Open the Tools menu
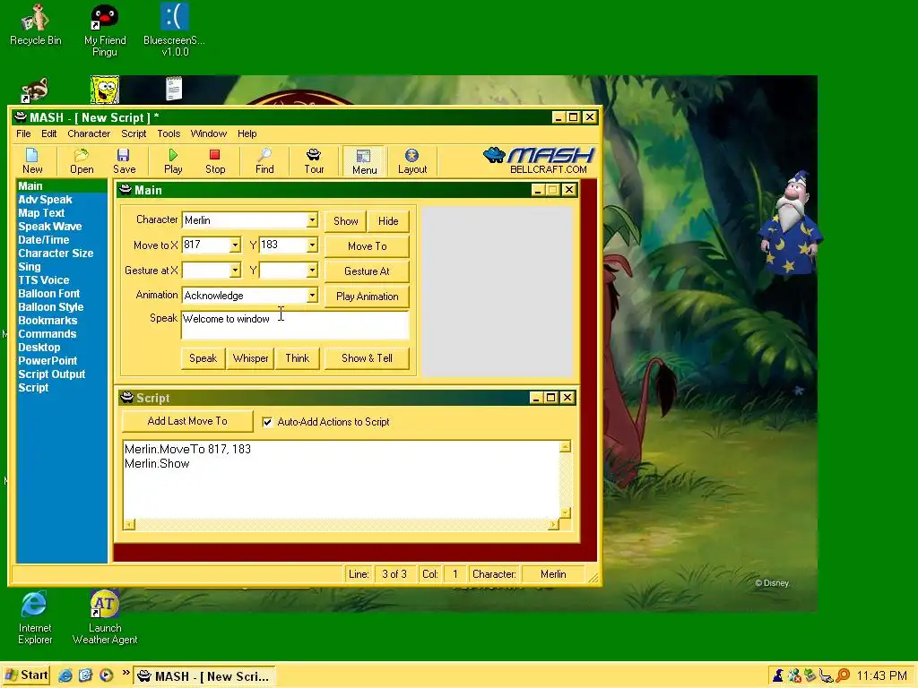 coord(169,133)
